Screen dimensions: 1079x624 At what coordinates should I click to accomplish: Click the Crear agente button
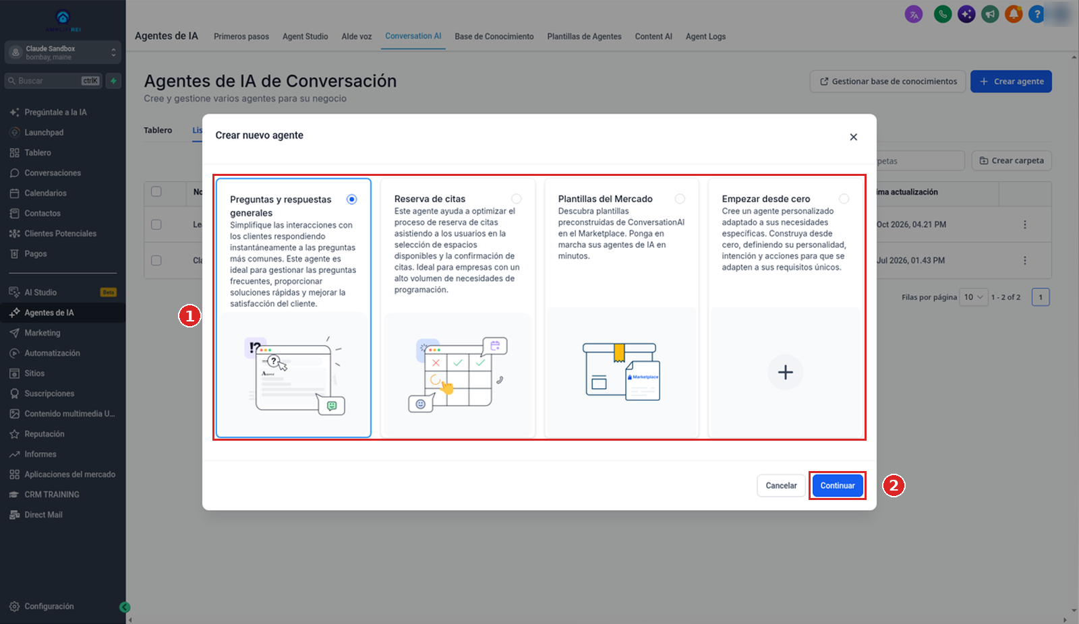[x=1011, y=82]
